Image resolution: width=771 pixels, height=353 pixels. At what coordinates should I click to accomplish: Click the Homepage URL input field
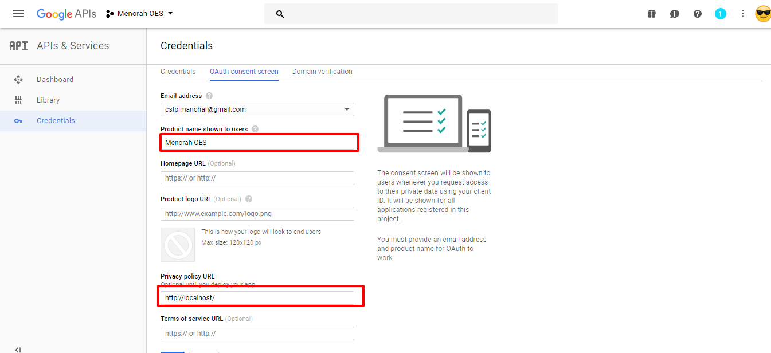[x=257, y=178]
